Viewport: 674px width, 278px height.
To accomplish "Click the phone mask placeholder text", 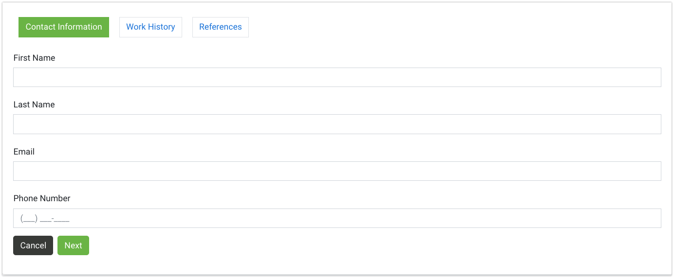I will pyautogui.click(x=45, y=219).
